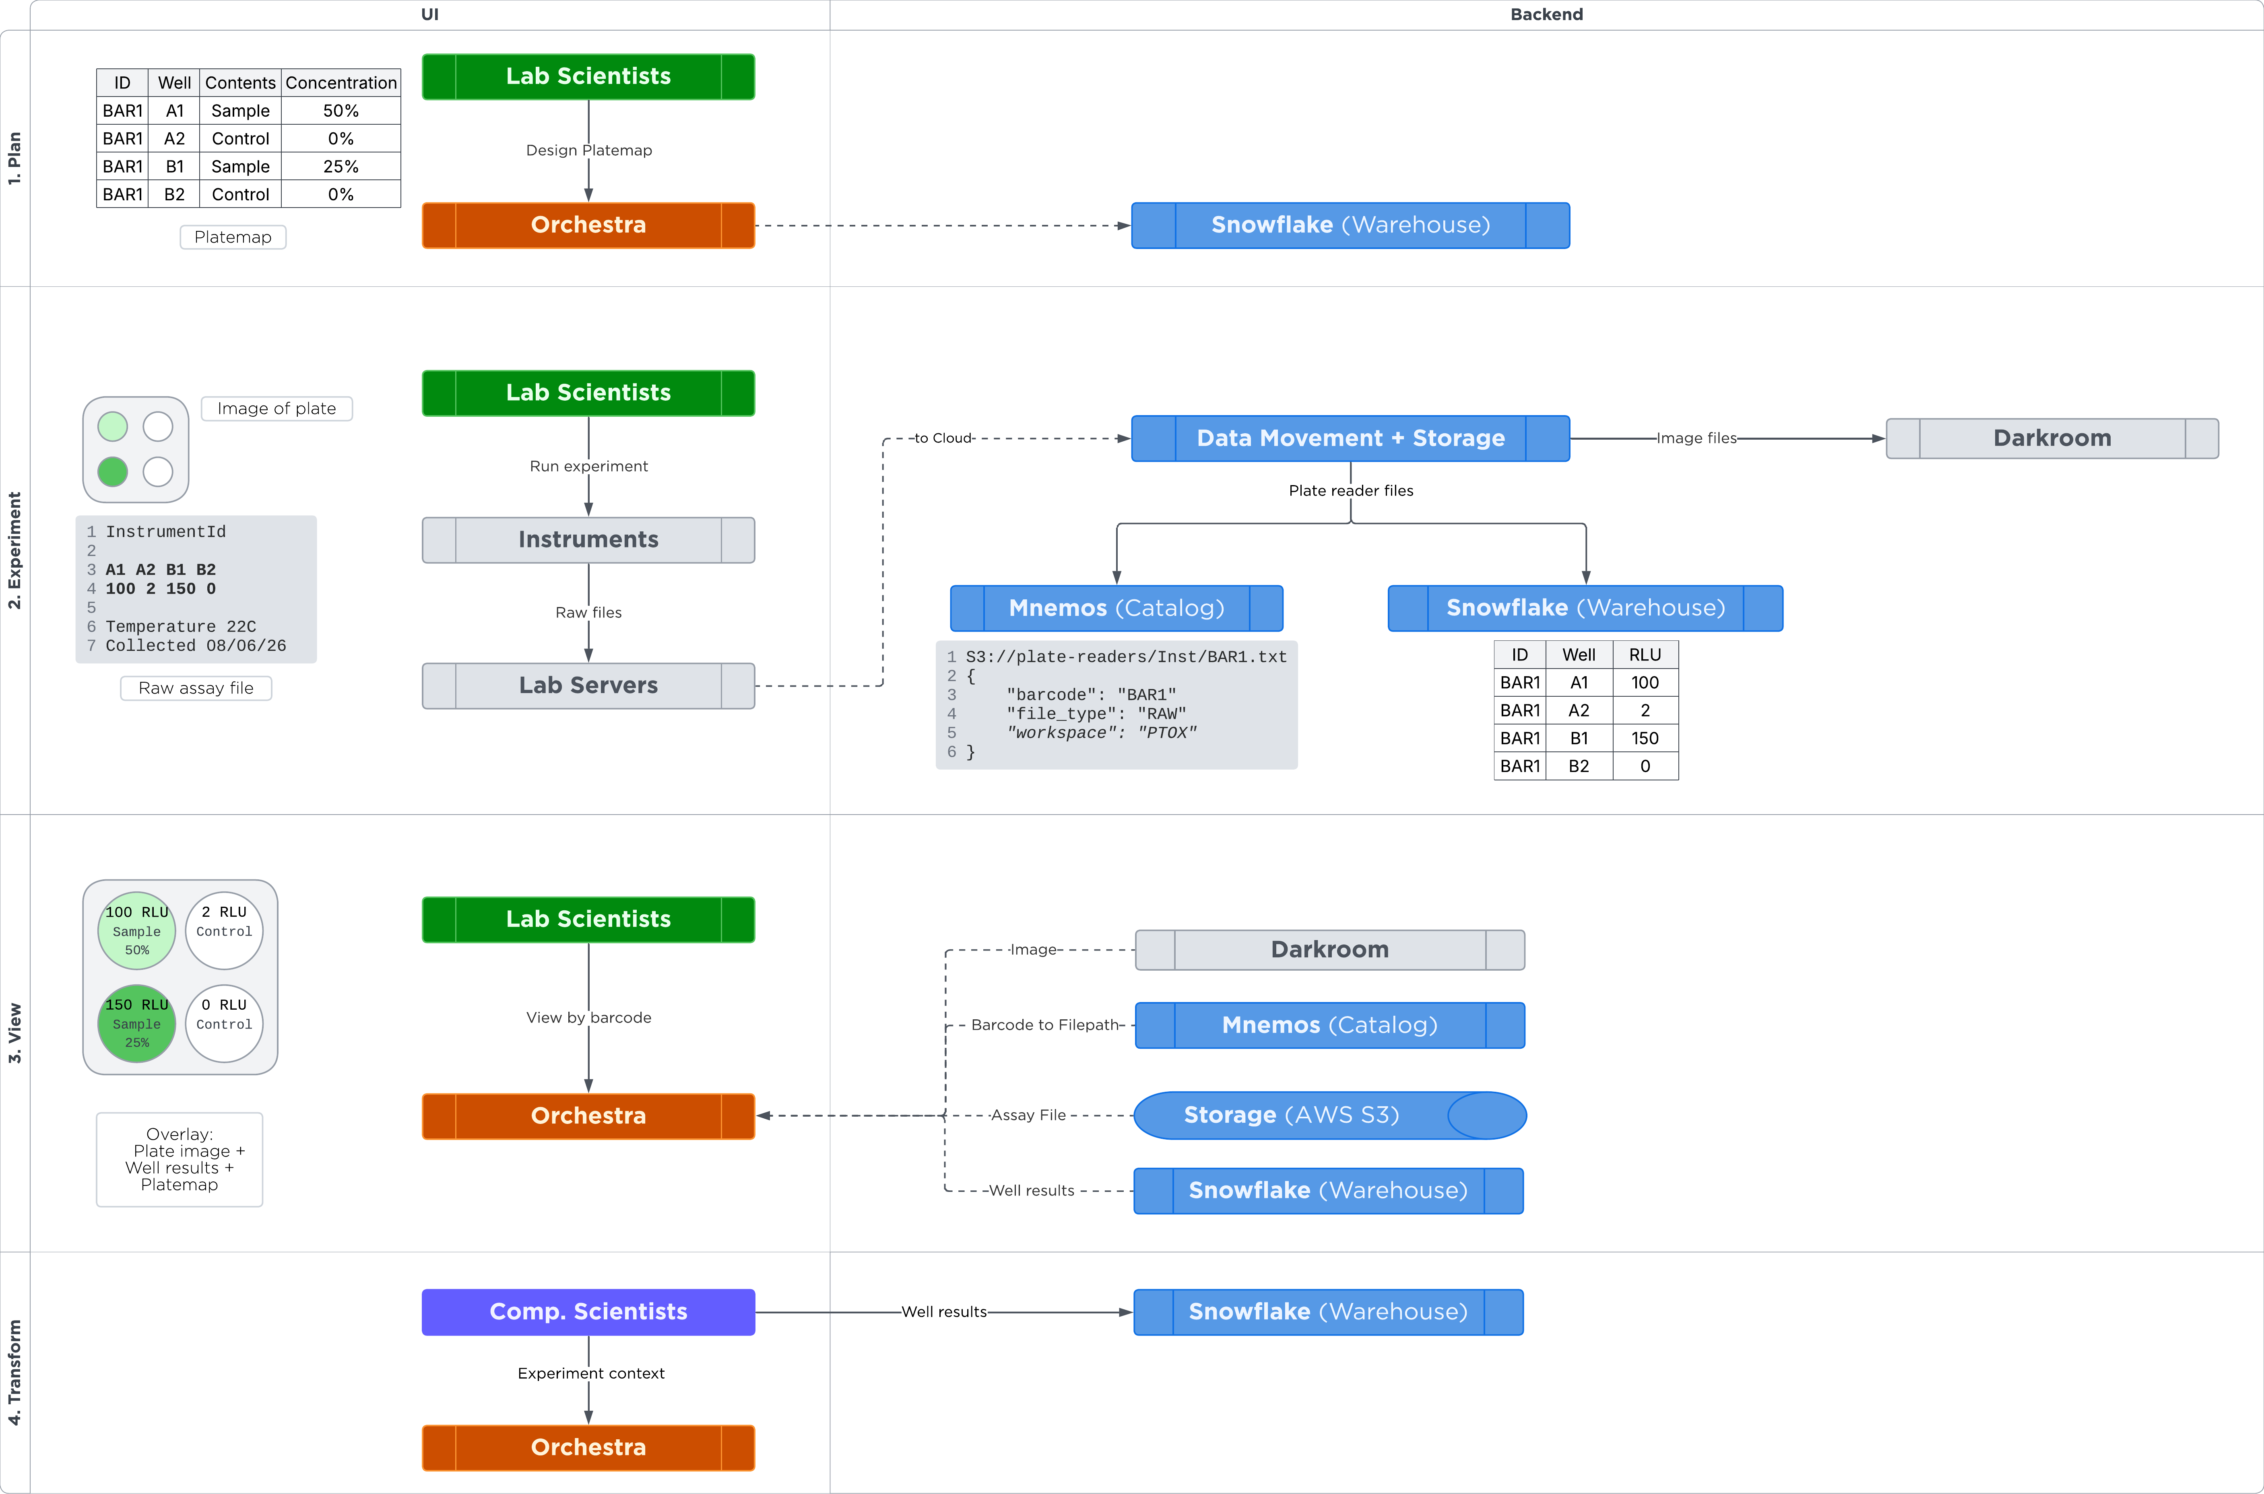
Task: Click the 4. Transform lane title
Action: tap(14, 1372)
